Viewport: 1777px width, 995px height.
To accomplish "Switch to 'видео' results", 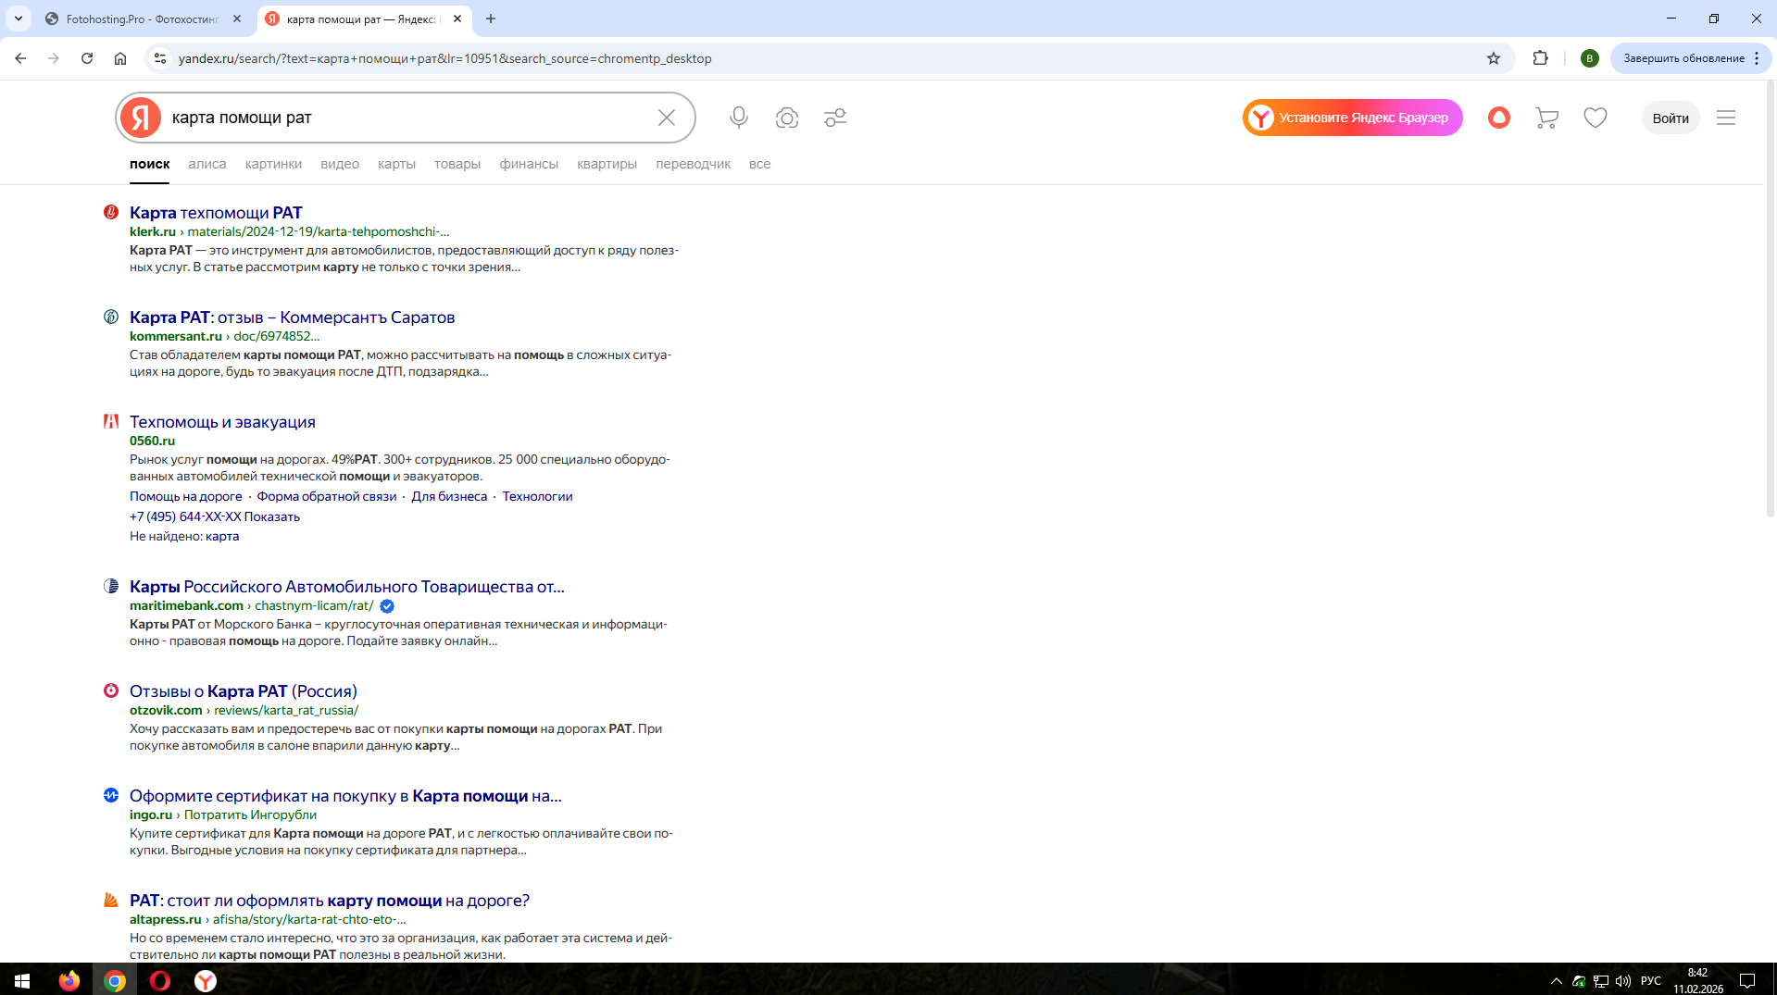I will pyautogui.click(x=340, y=164).
